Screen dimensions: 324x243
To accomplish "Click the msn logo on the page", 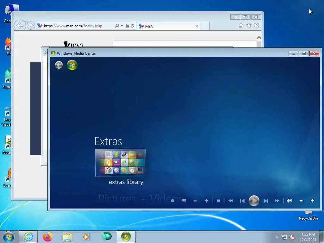I will (73, 44).
